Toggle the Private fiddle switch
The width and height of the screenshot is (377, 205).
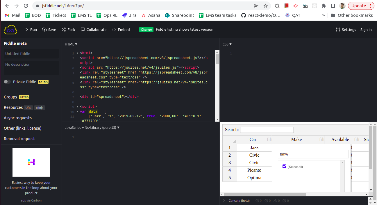7,82
